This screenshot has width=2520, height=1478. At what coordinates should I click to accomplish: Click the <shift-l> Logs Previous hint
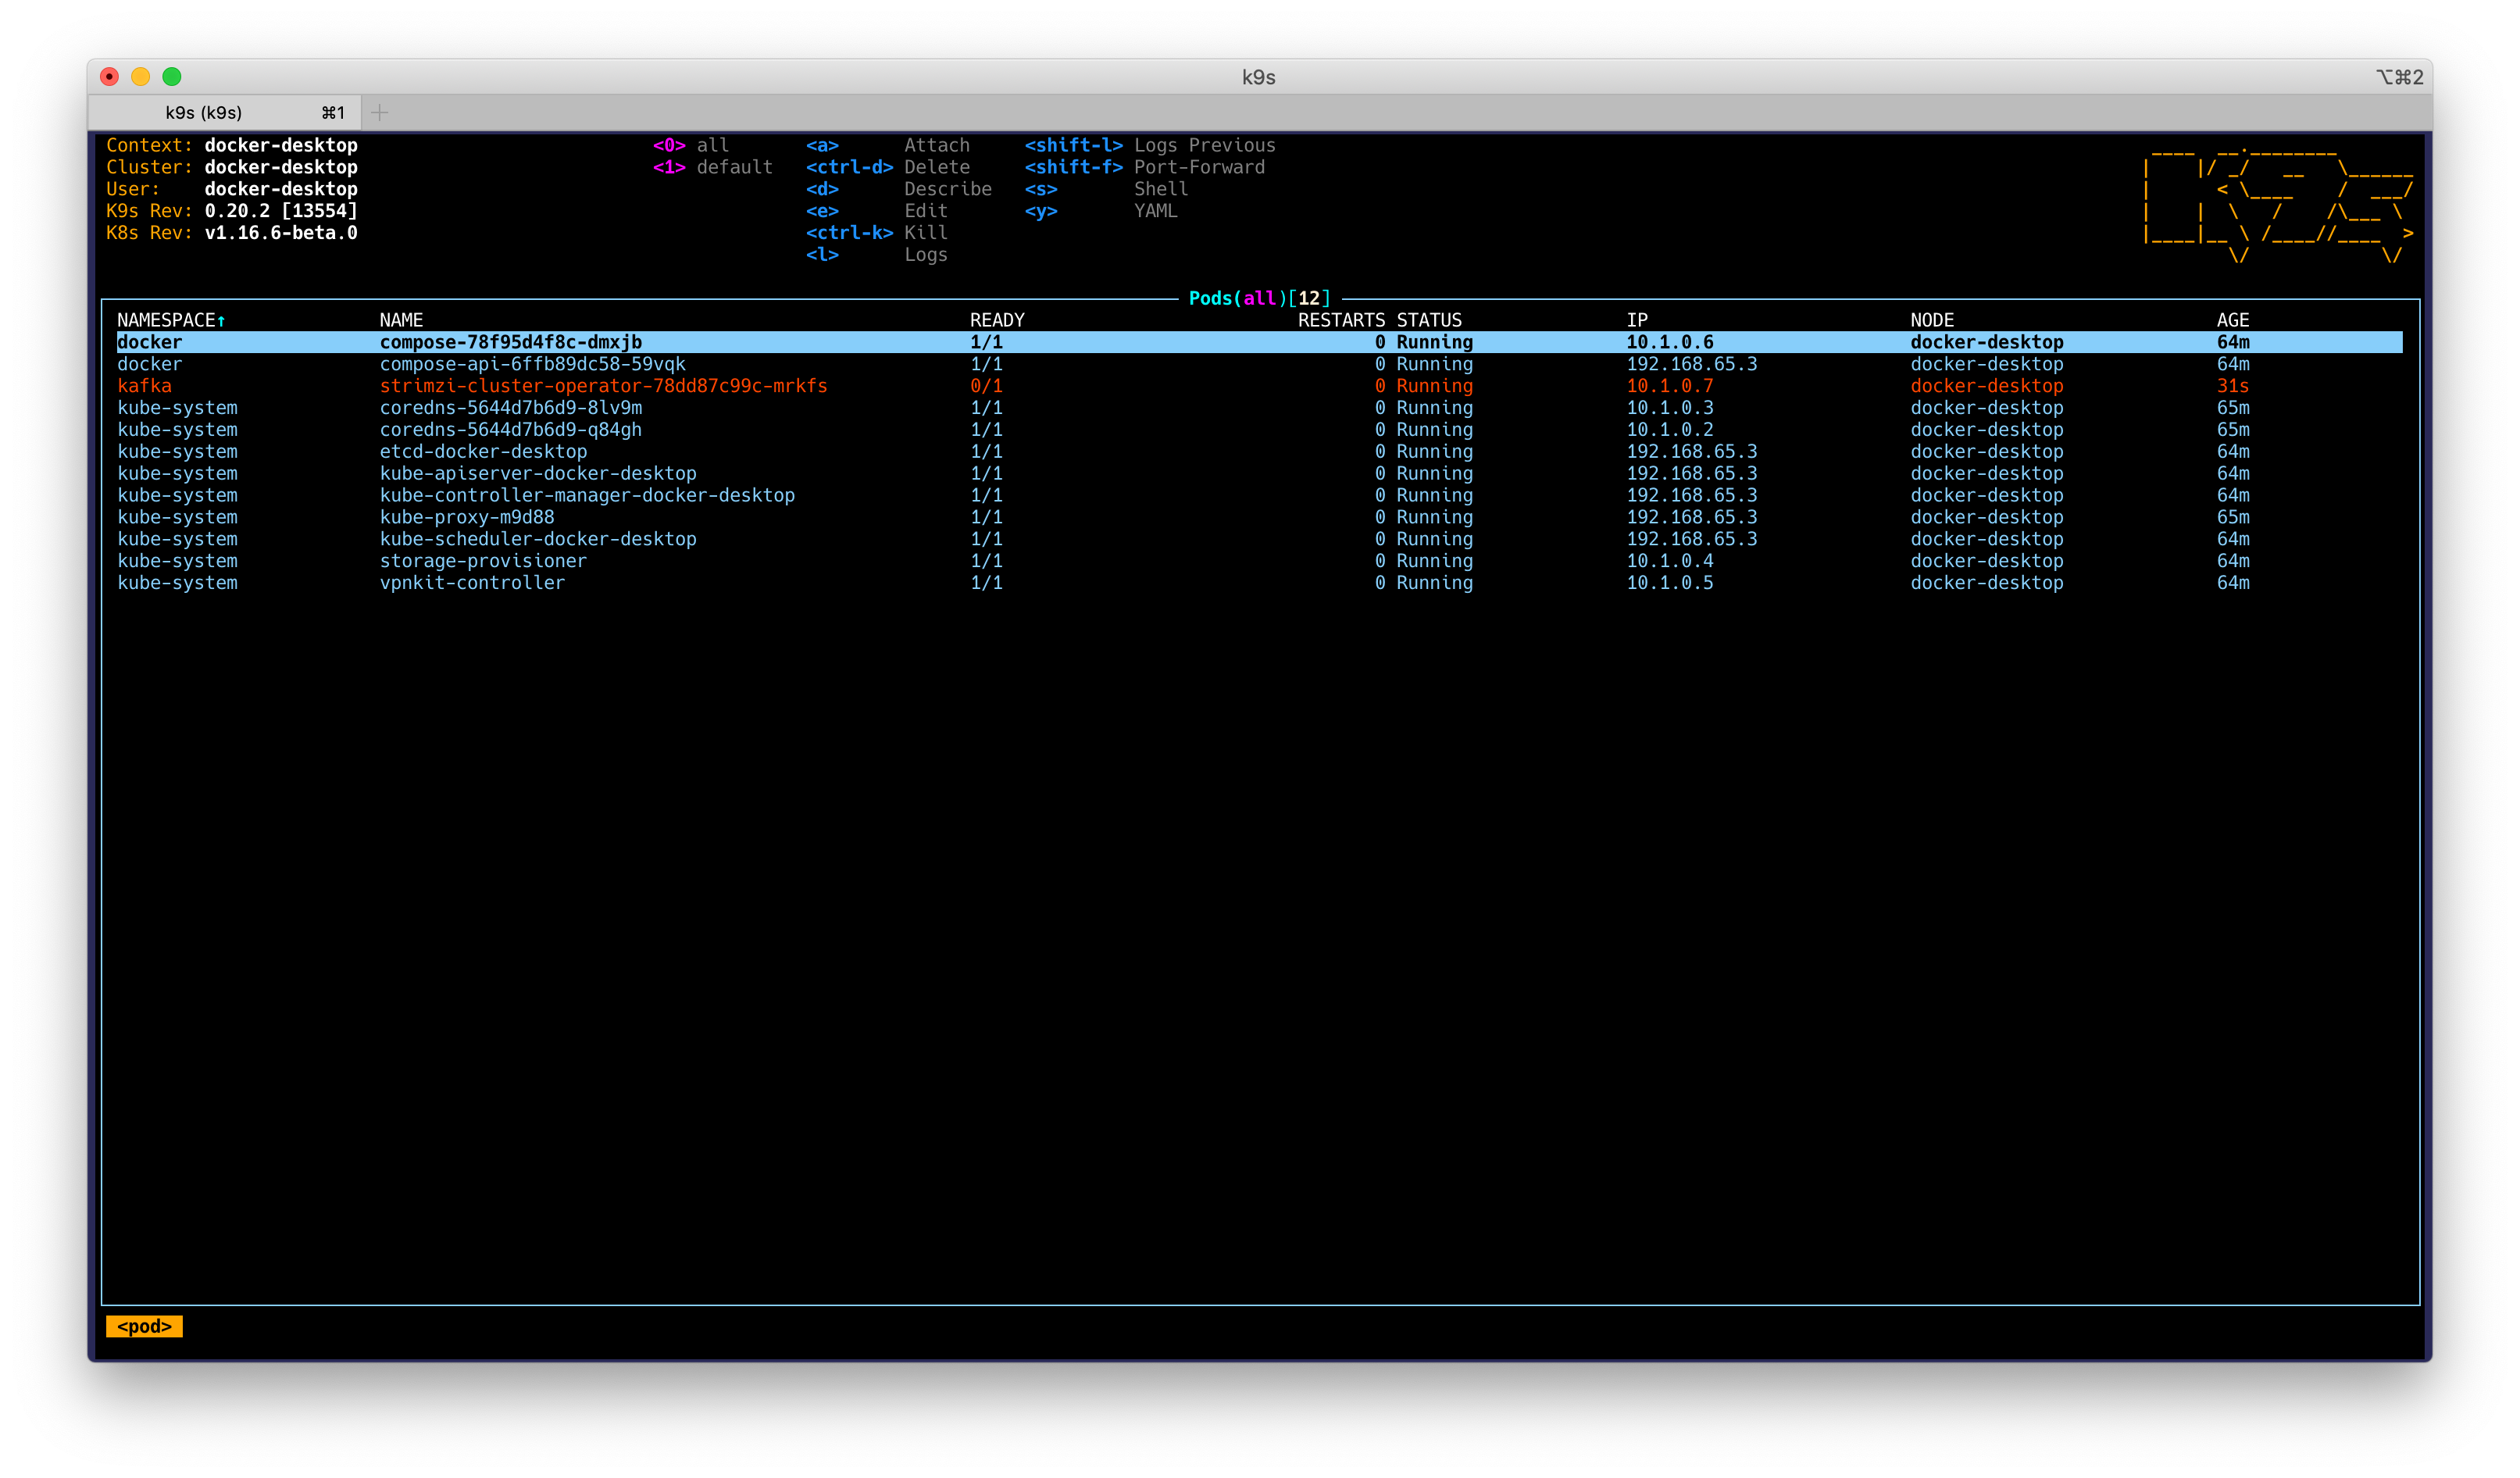point(1149,145)
